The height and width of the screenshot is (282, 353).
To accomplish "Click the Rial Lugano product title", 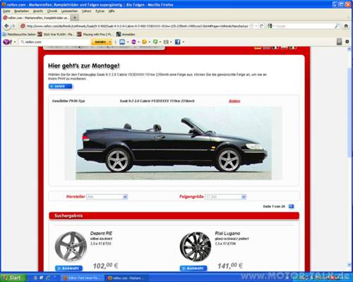I will [227, 233].
